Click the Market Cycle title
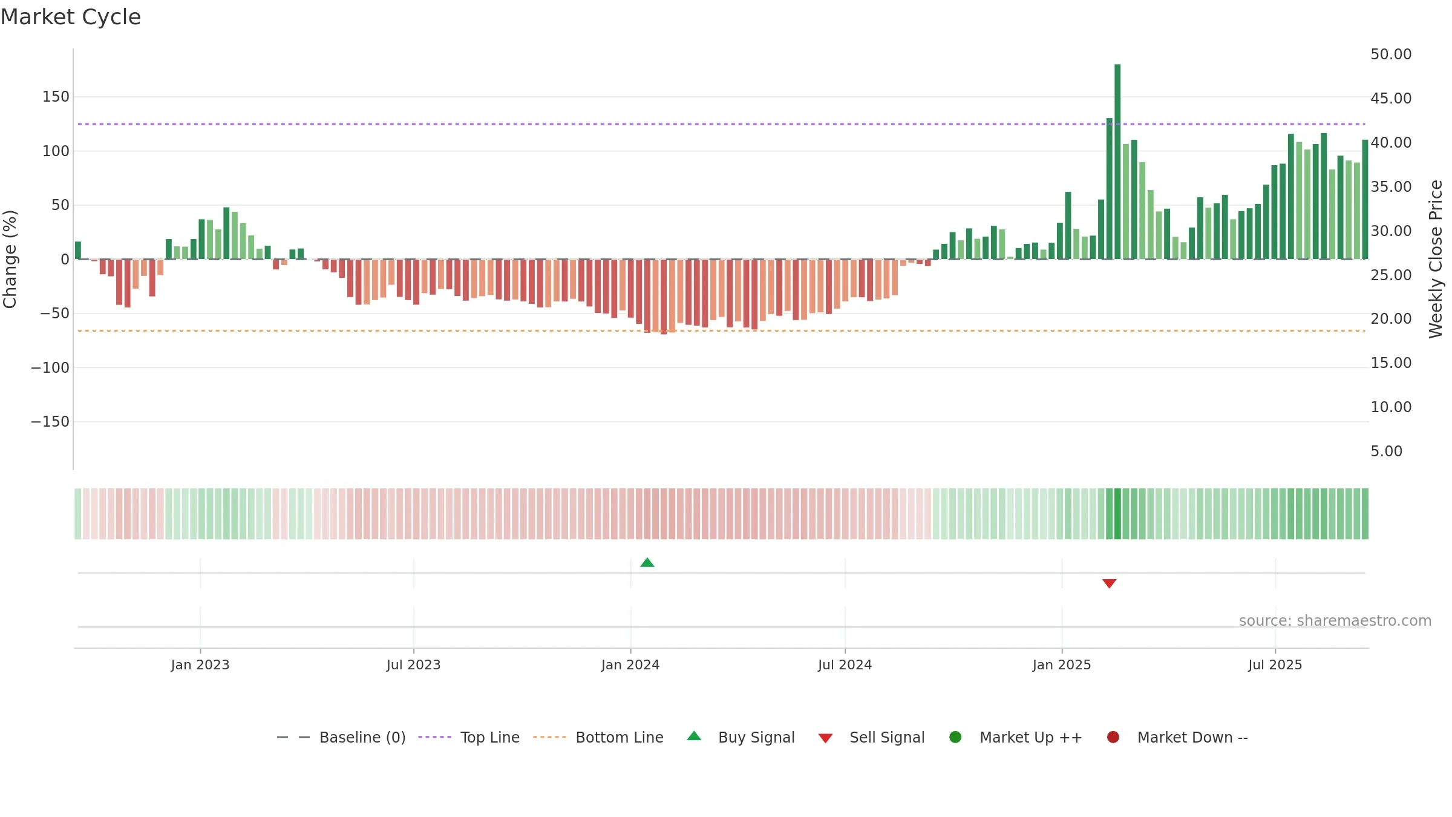 point(71,17)
